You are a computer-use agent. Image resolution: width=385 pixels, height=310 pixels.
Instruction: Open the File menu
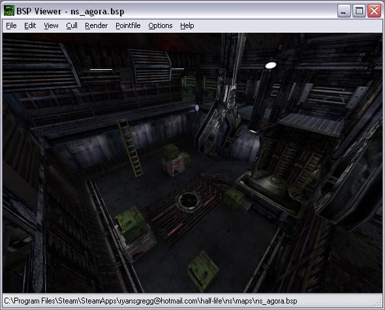click(x=11, y=25)
